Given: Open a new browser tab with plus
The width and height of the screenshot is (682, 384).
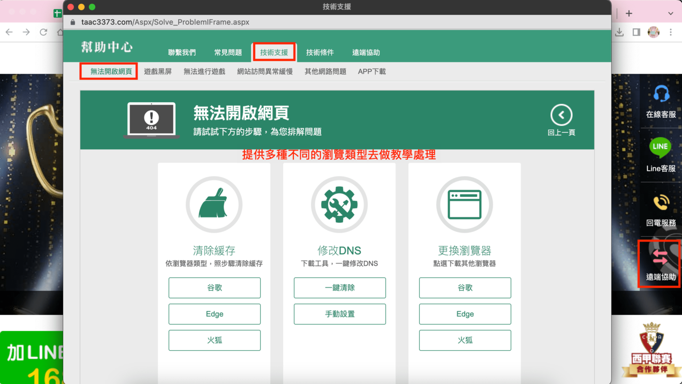Looking at the screenshot, I should click(629, 13).
